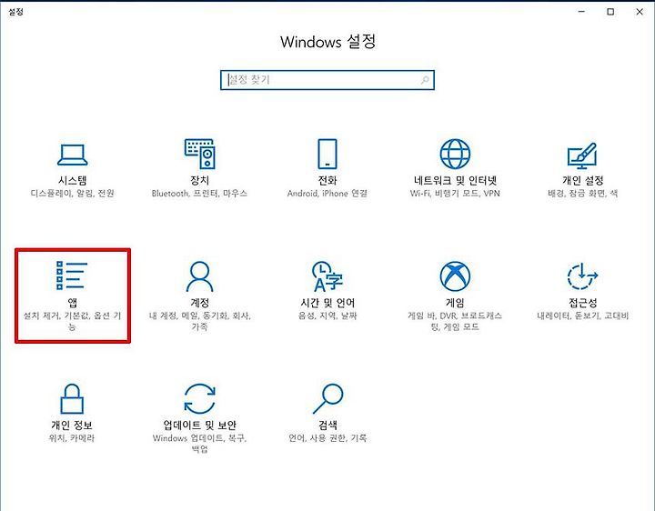This screenshot has width=655, height=511.
Task: Click 음성, 지역, 날짜 description
Action: coord(327,316)
